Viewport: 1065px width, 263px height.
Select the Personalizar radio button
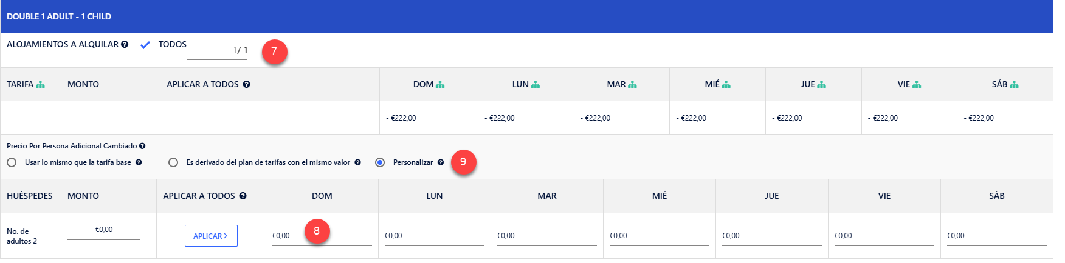point(380,162)
